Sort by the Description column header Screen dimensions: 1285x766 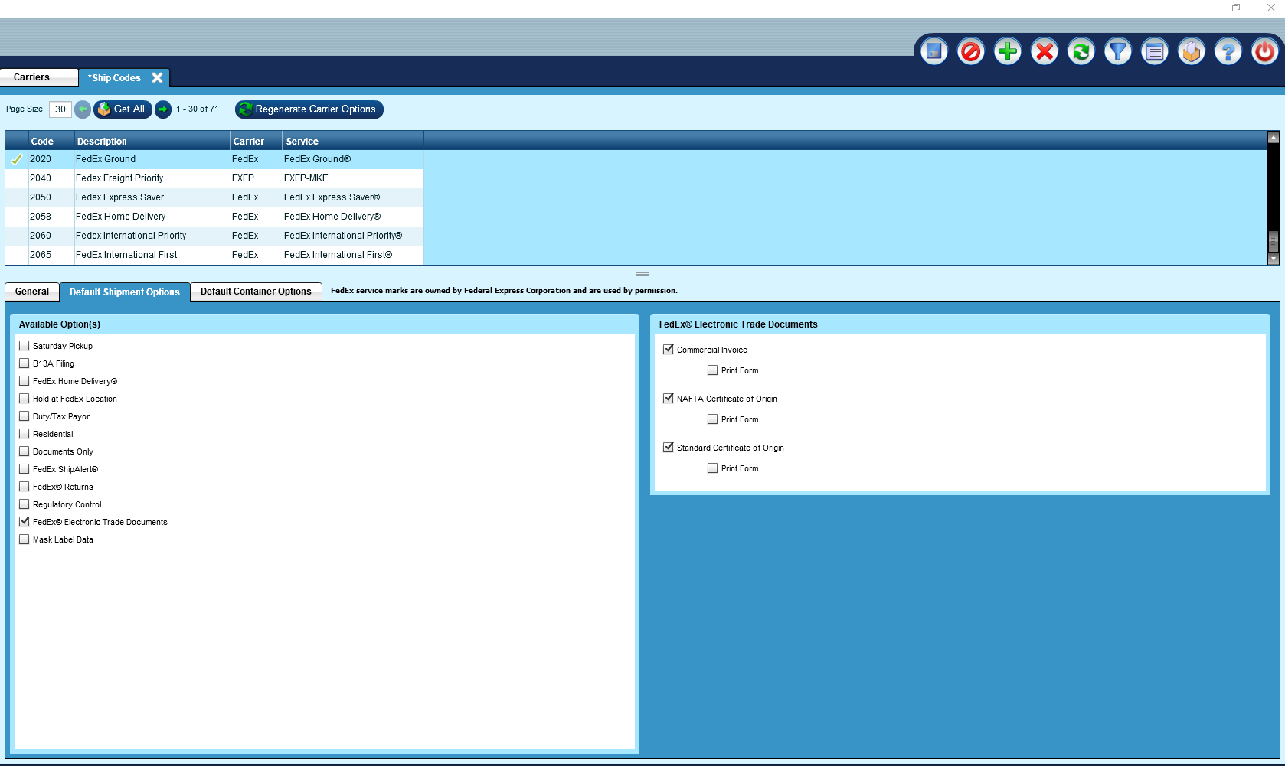152,141
